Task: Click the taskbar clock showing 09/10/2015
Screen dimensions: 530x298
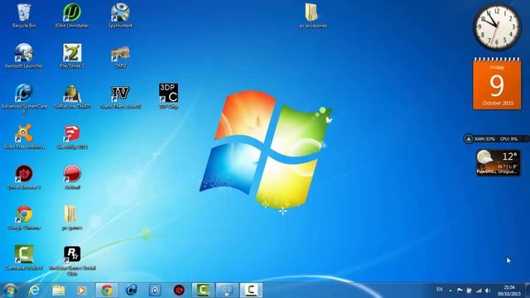Action: [x=509, y=291]
